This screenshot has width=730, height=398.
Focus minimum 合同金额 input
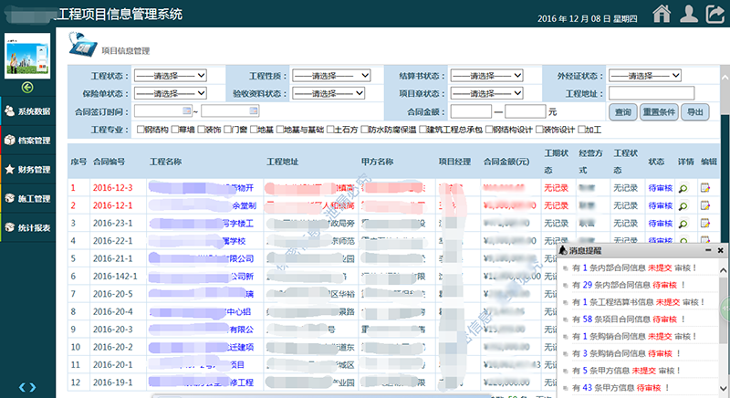(x=471, y=111)
